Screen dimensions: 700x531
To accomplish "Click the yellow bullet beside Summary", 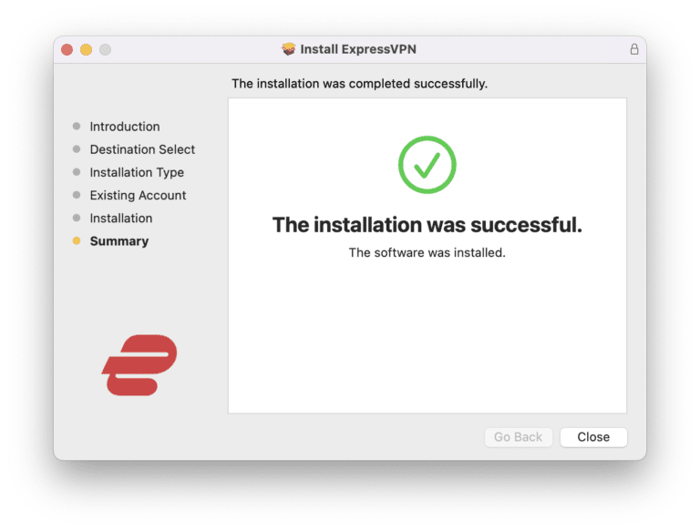I will pyautogui.click(x=77, y=241).
